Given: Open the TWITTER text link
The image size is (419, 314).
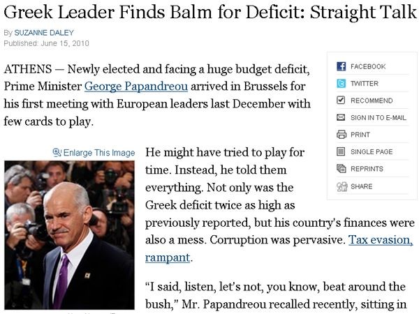Looking at the screenshot, I should point(365,84).
